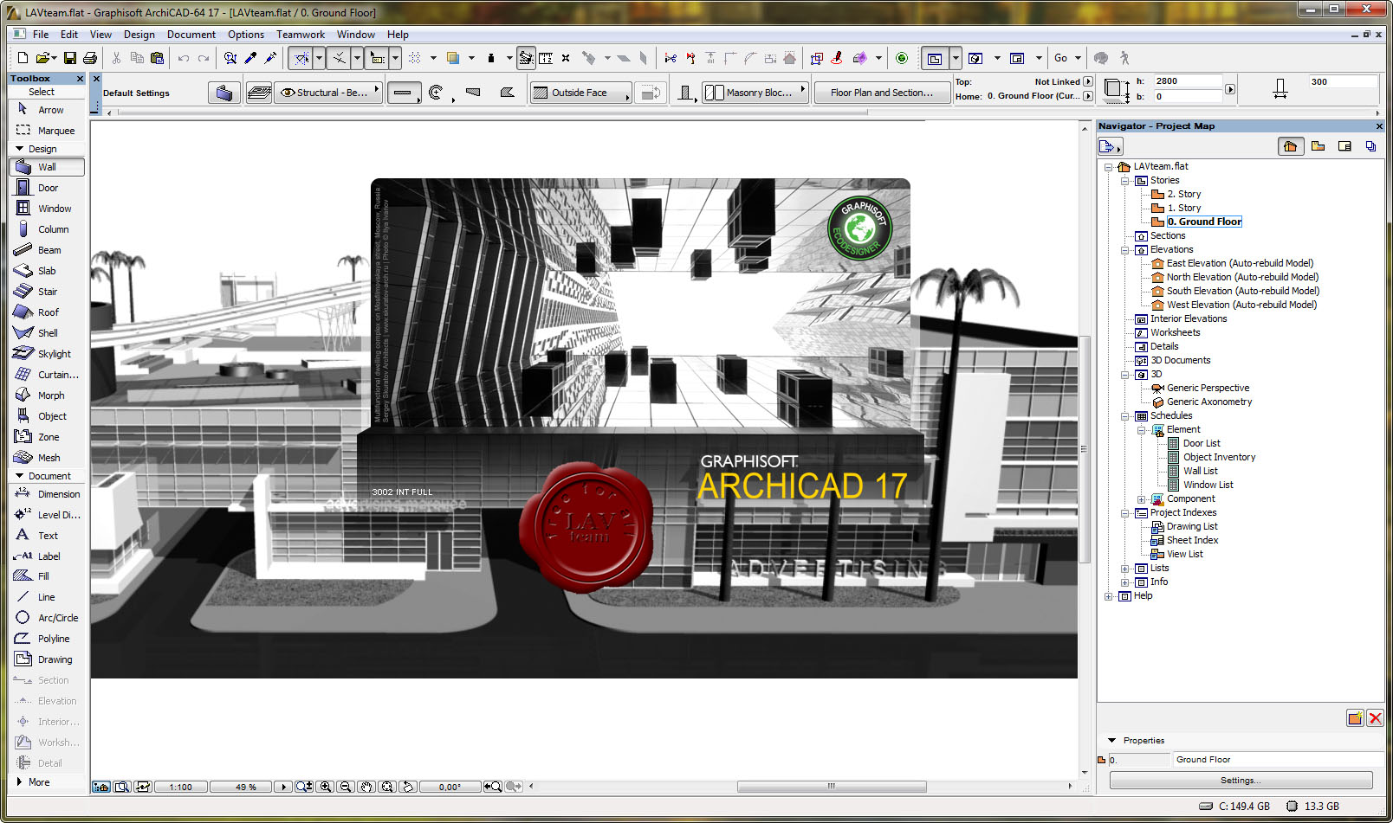This screenshot has height=823, width=1393.
Task: Toggle straight wall geometry method
Action: tap(404, 93)
